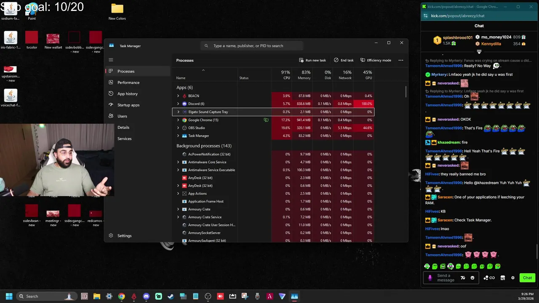Click Run new task button
The height and width of the screenshot is (303, 539).
312,60
